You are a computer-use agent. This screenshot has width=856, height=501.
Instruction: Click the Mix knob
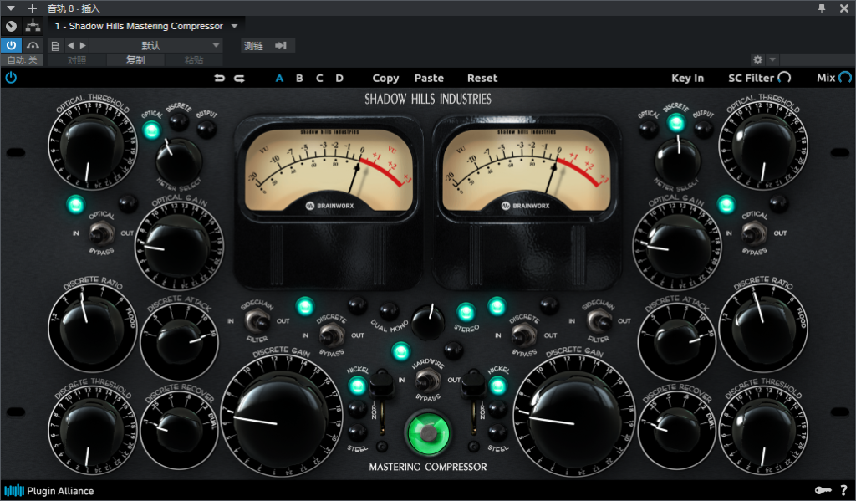845,78
